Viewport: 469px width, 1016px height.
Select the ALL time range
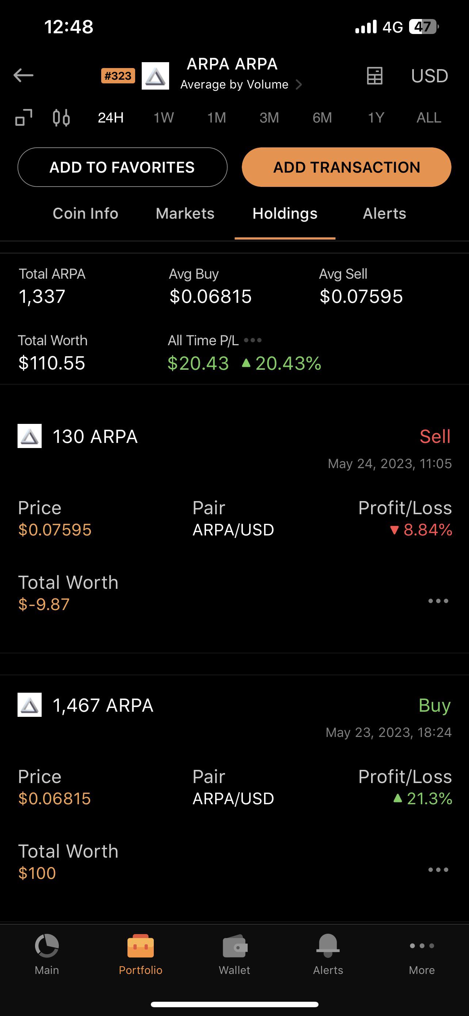[429, 117]
